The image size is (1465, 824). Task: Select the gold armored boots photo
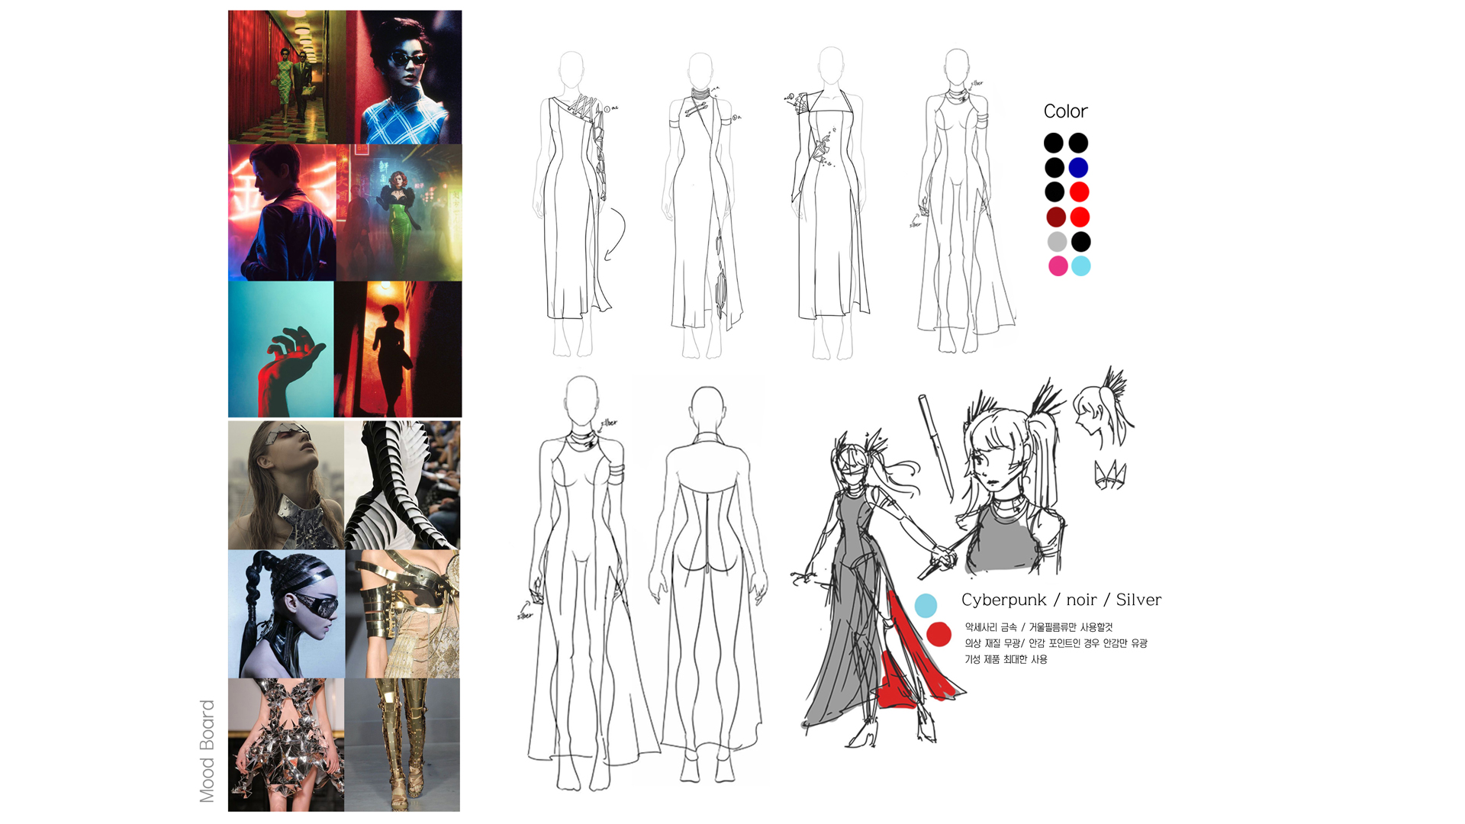click(402, 745)
